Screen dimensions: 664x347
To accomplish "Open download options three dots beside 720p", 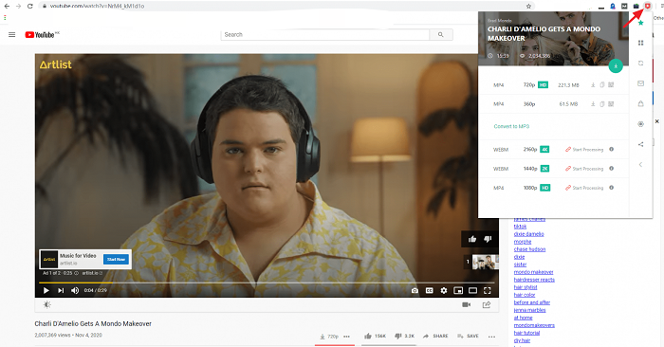I will coord(347,337).
